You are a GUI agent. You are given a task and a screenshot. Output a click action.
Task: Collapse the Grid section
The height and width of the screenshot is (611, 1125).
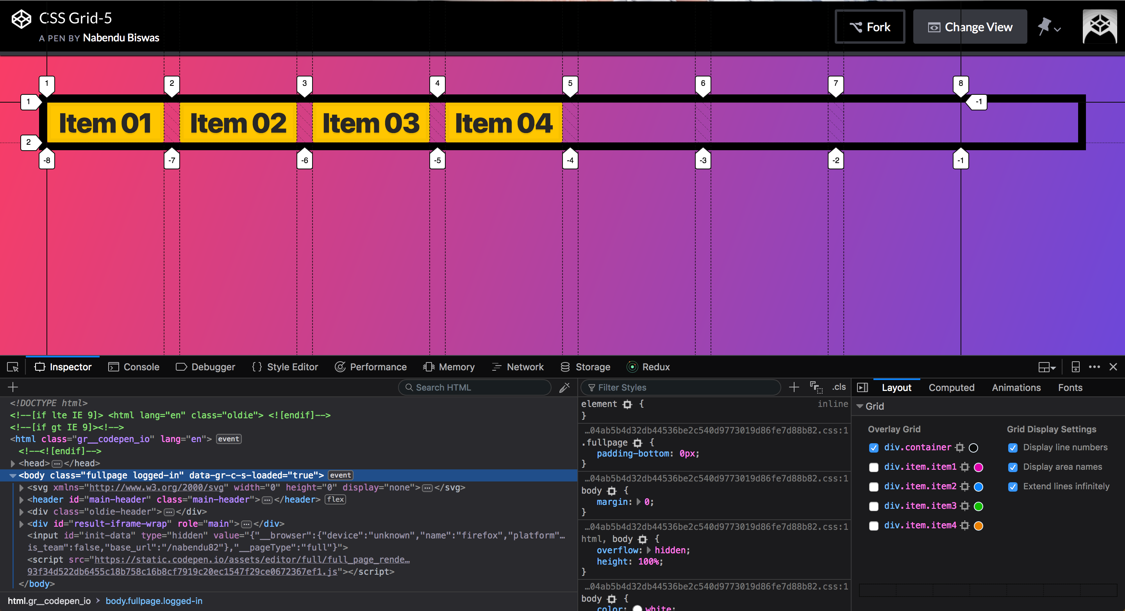(x=859, y=407)
